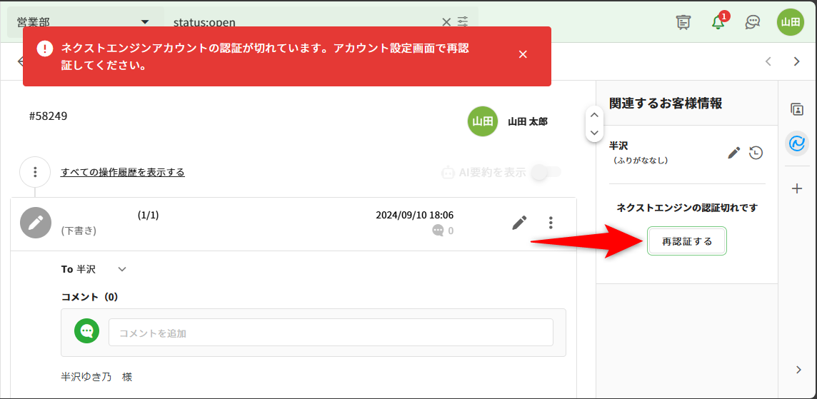Dismiss the red error alert banner

(x=523, y=55)
